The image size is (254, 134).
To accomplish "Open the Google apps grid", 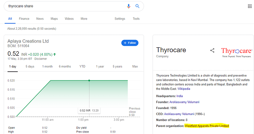I will (250, 6).
